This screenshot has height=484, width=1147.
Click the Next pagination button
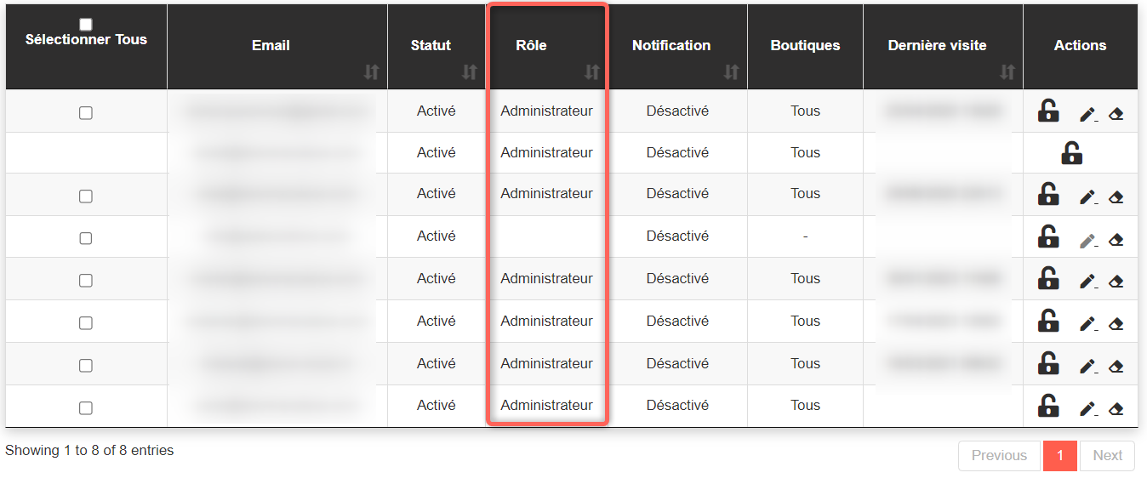pos(1107,456)
